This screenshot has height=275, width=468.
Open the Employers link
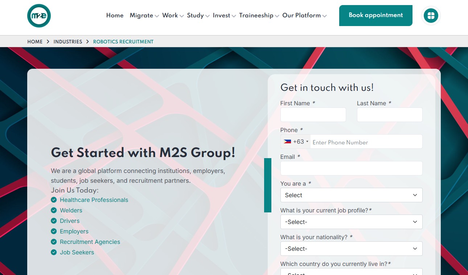pos(74,231)
